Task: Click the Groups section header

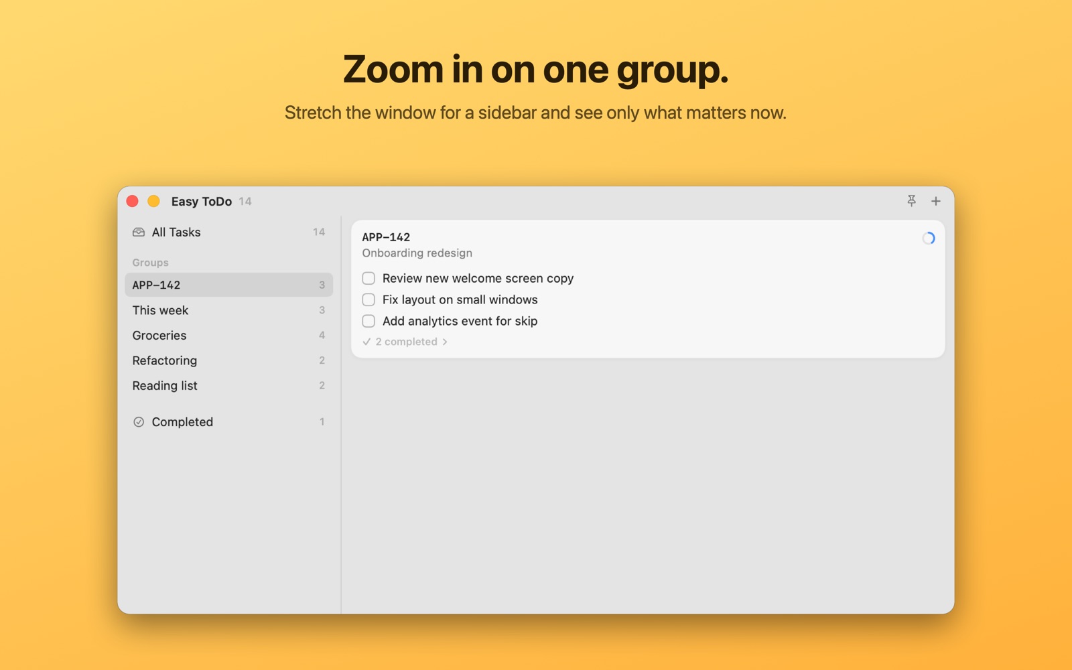Action: (x=150, y=263)
